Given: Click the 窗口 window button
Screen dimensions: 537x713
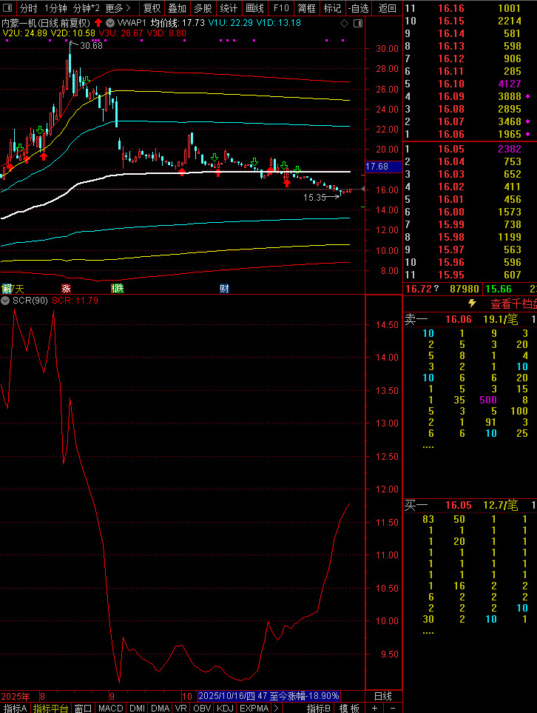Looking at the screenshot, I should pyautogui.click(x=83, y=708).
